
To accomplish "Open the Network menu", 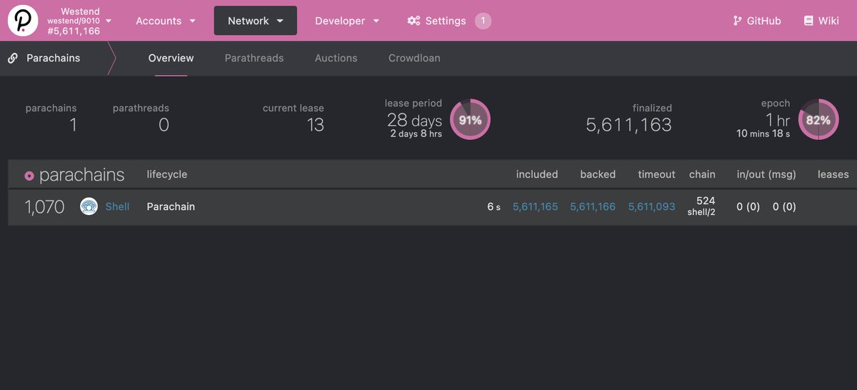I will (x=255, y=21).
